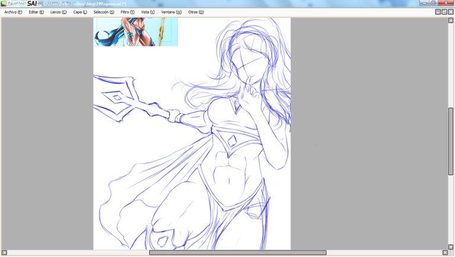Minimize the PaintTool SAI window

(425, 3)
